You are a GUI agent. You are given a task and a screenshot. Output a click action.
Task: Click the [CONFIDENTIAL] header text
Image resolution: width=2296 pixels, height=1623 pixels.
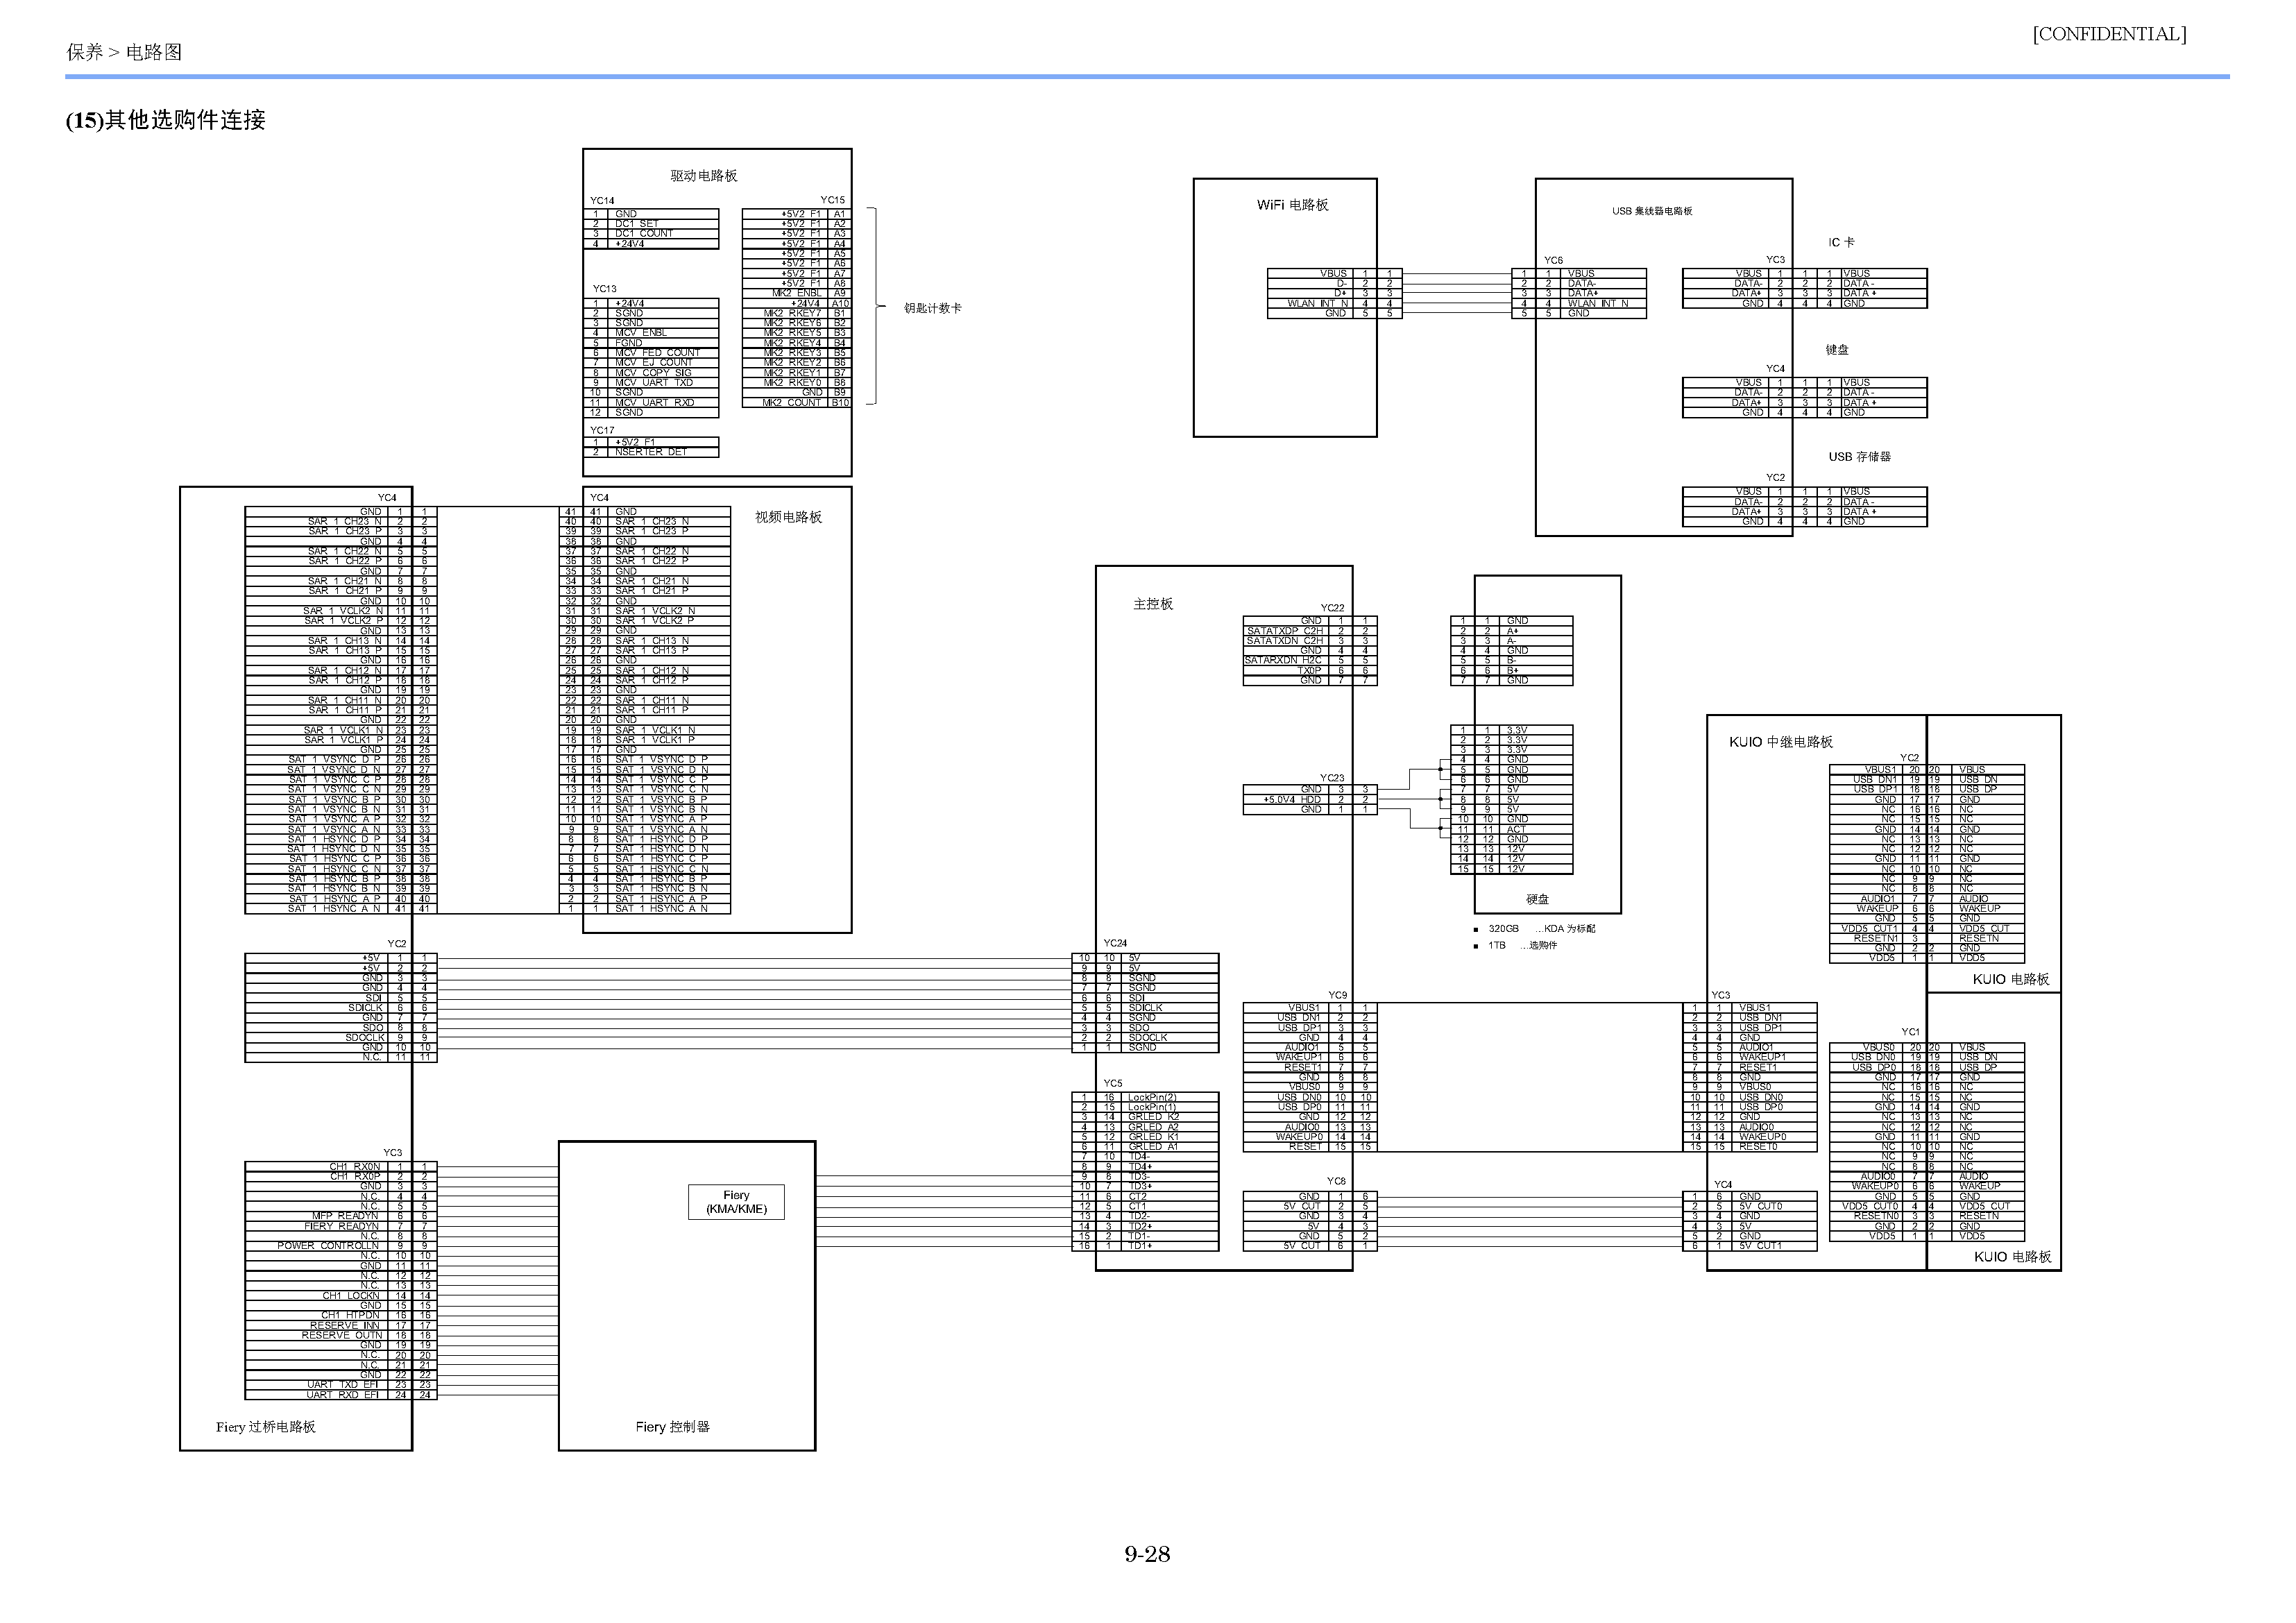pyautogui.click(x=2109, y=34)
